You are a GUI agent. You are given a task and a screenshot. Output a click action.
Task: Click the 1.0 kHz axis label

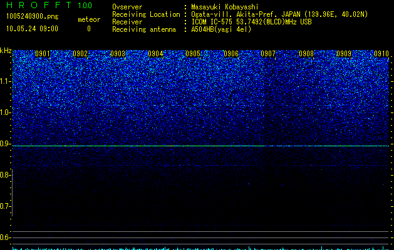(5, 112)
